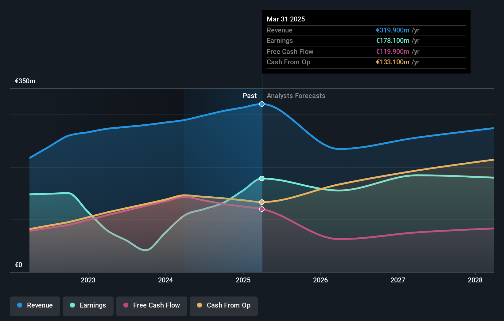Viewport: 504px width, 321px height.
Task: Select the pink Free Cash Flow marker
Action: [262, 209]
